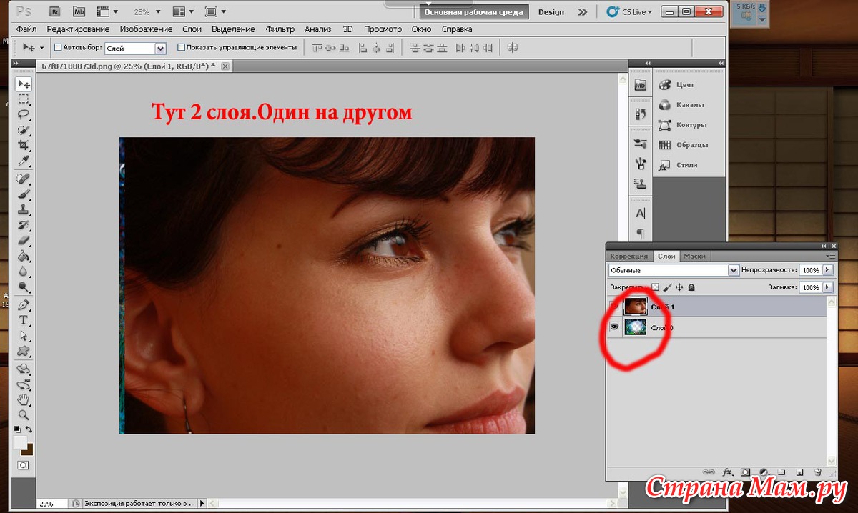Launch Mini Bridge from the application bar
The height and width of the screenshot is (513, 858).
click(79, 12)
